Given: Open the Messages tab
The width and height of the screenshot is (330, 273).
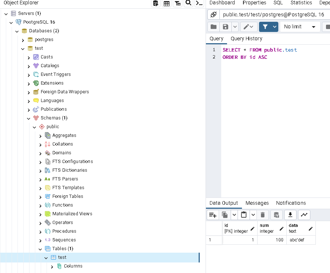Looking at the screenshot, I should coord(257,203).
